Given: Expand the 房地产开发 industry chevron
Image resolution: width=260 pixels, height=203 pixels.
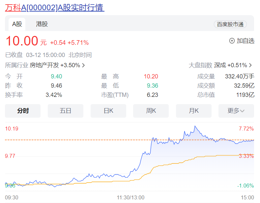Looking at the screenshot, I should 83,65.
